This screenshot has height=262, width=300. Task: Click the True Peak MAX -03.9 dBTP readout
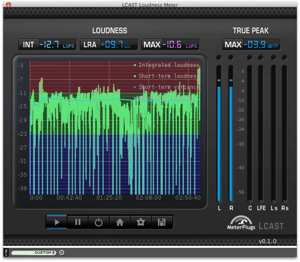click(x=251, y=45)
